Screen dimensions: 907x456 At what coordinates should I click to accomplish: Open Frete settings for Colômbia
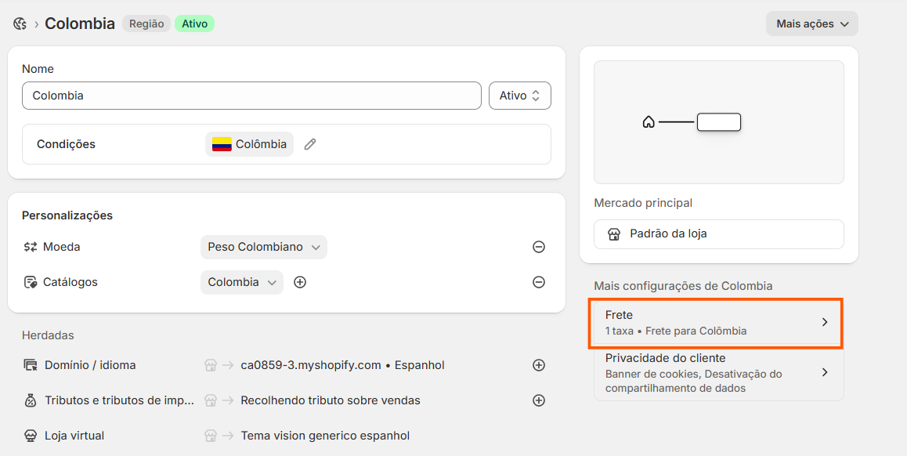click(x=716, y=323)
